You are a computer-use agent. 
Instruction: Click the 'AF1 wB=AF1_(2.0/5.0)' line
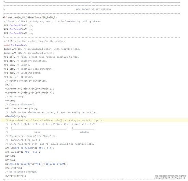(29, 148)
